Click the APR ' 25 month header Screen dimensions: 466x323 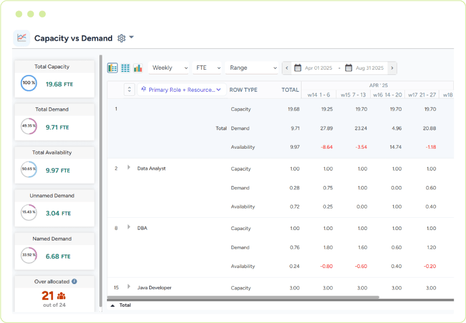click(378, 85)
